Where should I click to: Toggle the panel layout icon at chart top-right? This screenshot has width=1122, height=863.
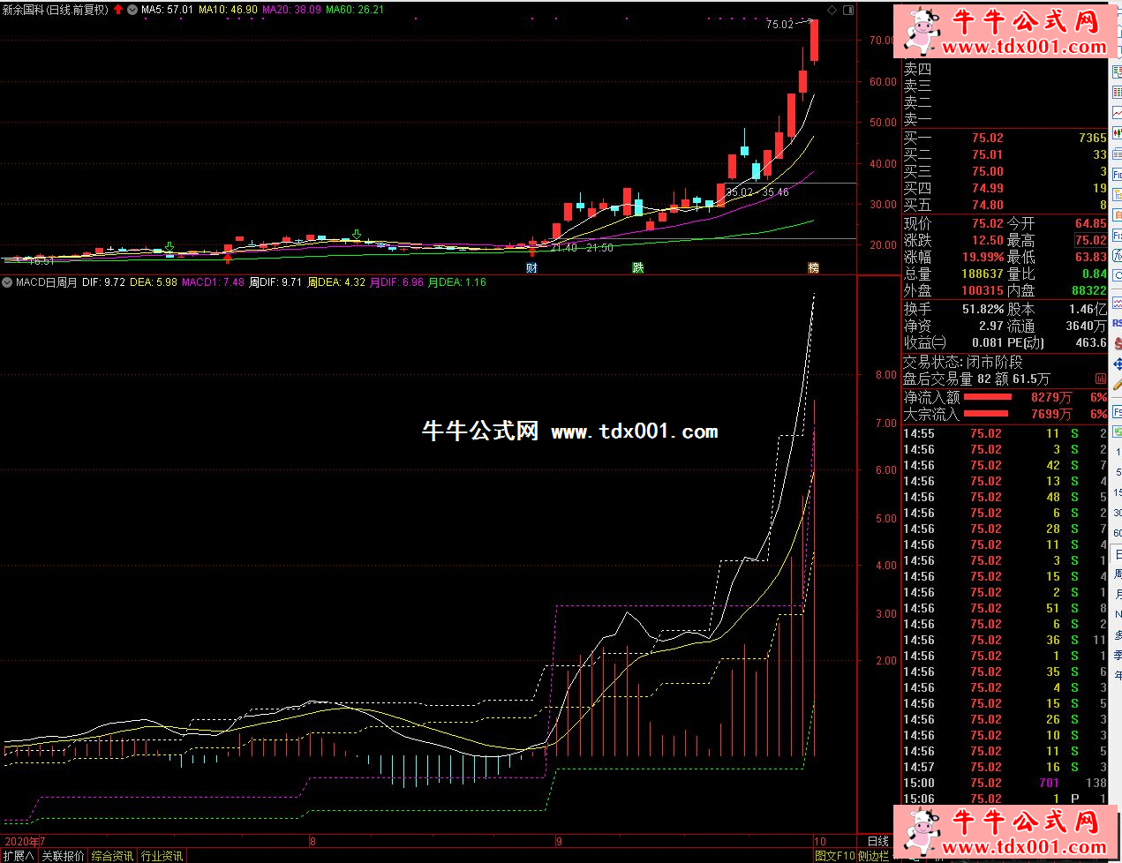pos(848,10)
